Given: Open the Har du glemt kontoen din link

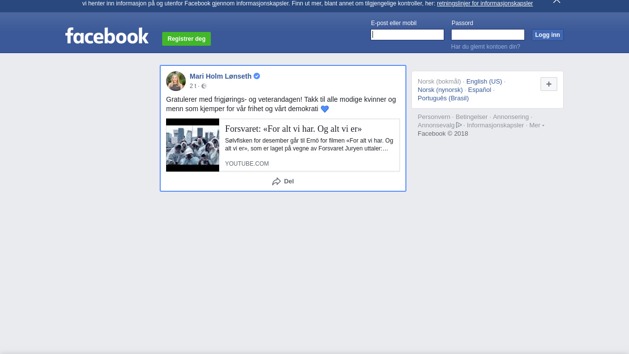Looking at the screenshot, I should click(x=486, y=47).
